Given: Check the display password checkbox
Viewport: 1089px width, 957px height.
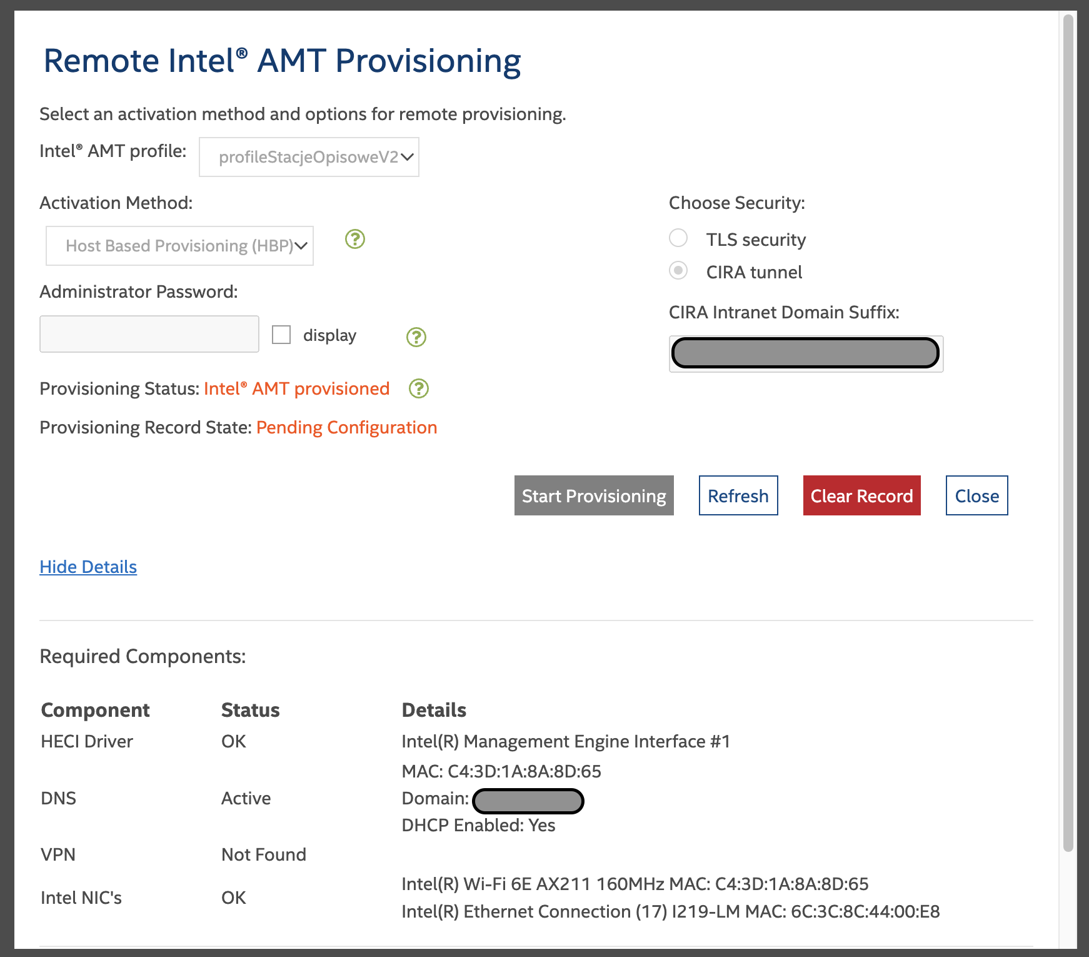Looking at the screenshot, I should coord(281,335).
